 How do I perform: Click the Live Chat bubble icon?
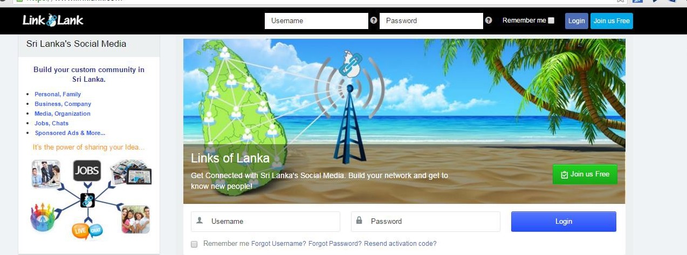pyautogui.click(x=87, y=230)
